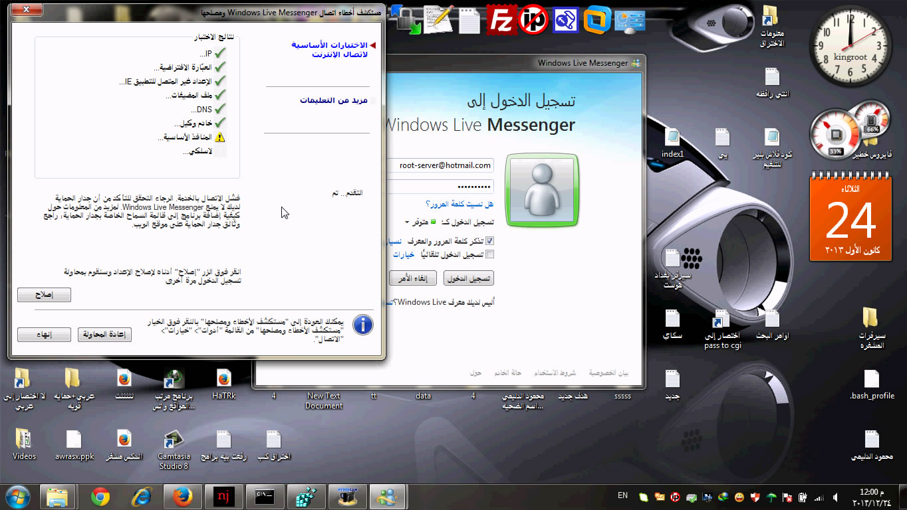
Task: Click the smiley face tray icon
Action: pyautogui.click(x=739, y=497)
